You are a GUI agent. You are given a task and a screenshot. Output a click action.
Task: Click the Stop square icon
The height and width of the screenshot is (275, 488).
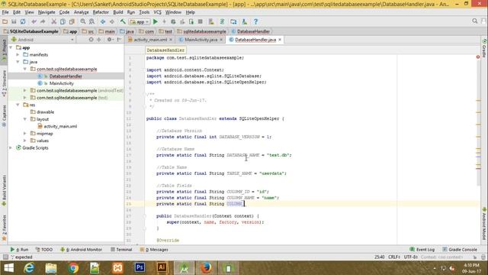pyautogui.click(x=201, y=21)
